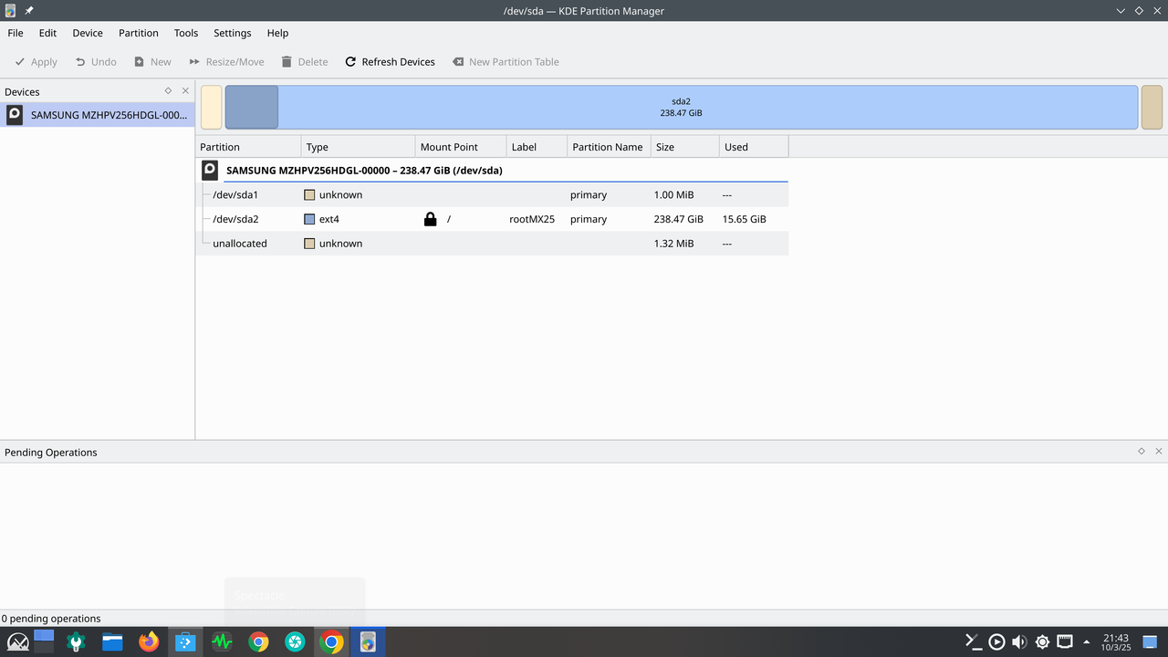Select the /dev/sda1 partition row
Screen dimensions: 1168x657
tap(235, 194)
